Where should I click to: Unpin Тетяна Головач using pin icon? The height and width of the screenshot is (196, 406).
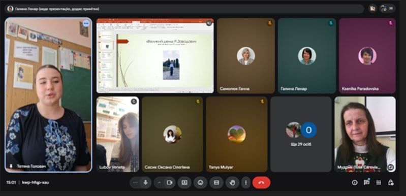coord(11,166)
